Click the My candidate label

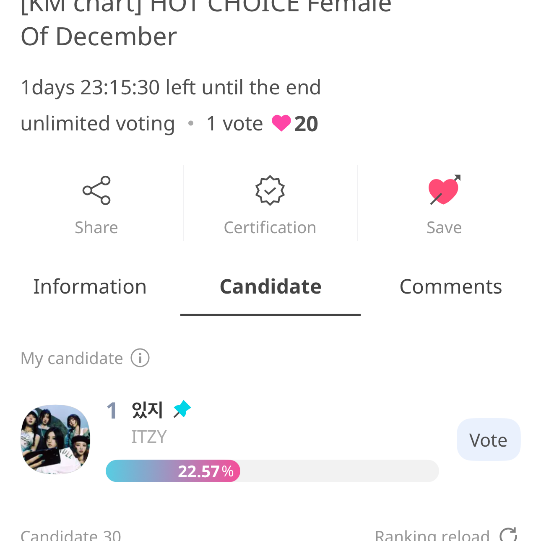point(72,359)
